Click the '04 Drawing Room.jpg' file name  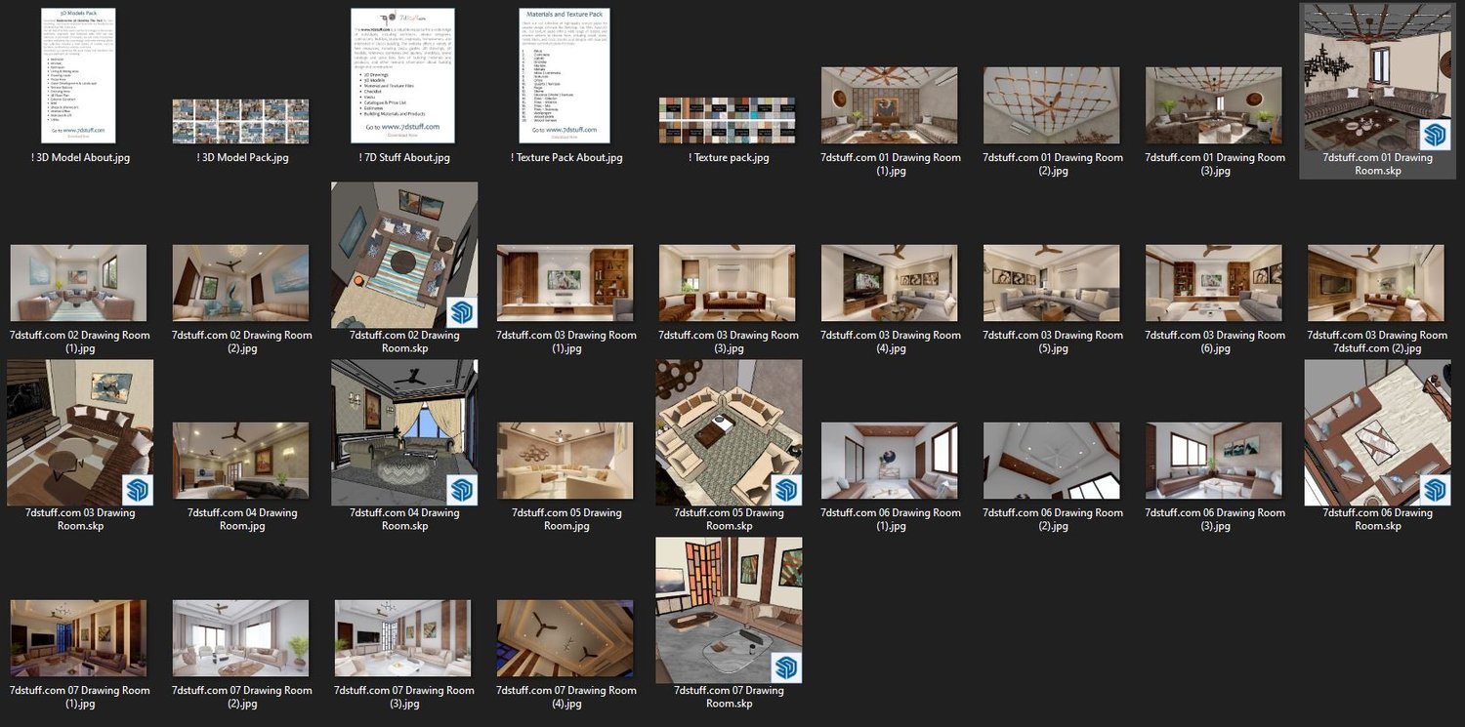pos(242,519)
